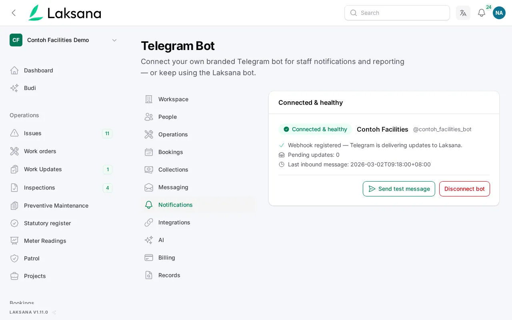Open Dashboard from the sidebar
This screenshot has width=512, height=320.
click(64, 70)
